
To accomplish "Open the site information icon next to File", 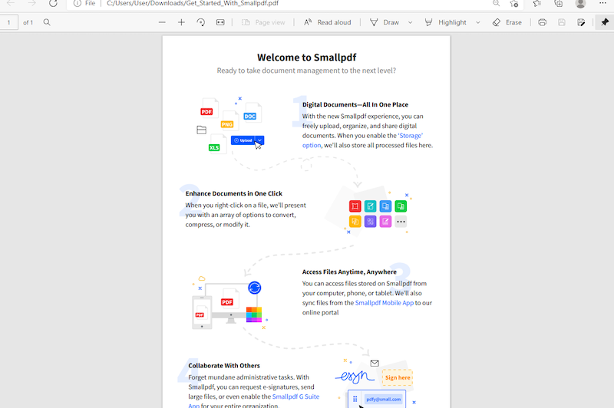I will click(78, 4).
